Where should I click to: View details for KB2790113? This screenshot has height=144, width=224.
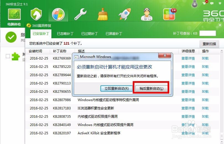click(x=188, y=83)
